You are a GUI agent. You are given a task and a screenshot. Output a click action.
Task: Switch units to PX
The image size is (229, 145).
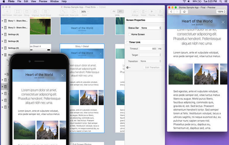(114, 11)
